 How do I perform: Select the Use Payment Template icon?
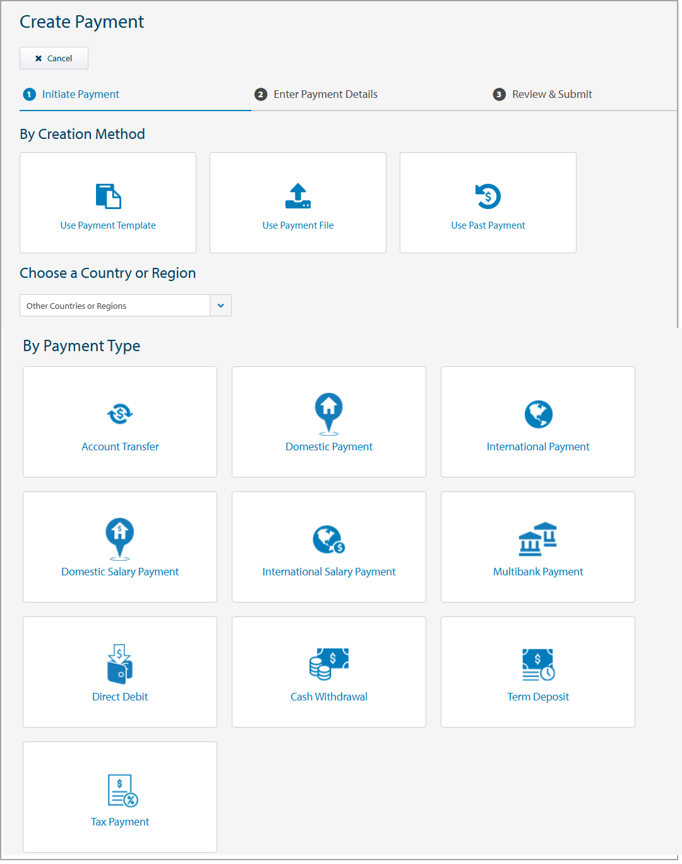[x=107, y=196]
